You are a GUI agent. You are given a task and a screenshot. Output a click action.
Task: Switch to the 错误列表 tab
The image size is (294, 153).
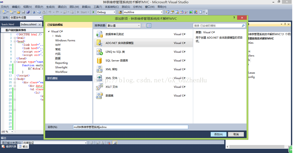pos(10,147)
